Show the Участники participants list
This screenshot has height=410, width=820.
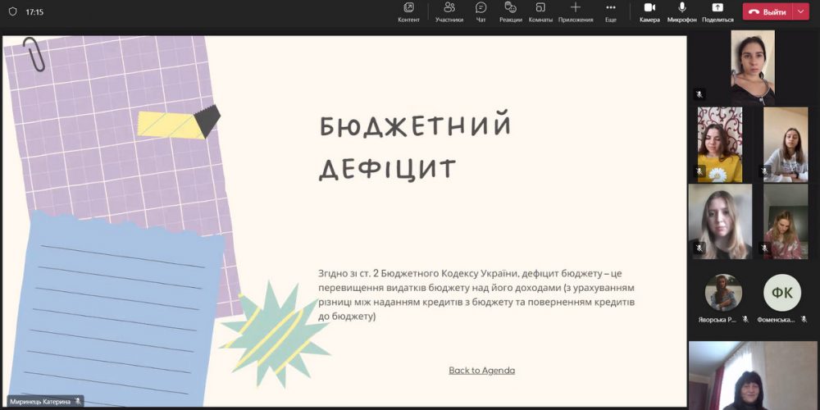pyautogui.click(x=449, y=11)
